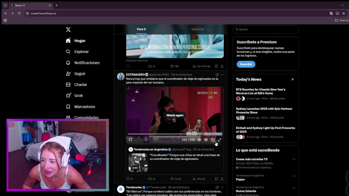
Task: Repost EXTRANJERO post with 1K reposts
Action: pyautogui.click(x=152, y=179)
